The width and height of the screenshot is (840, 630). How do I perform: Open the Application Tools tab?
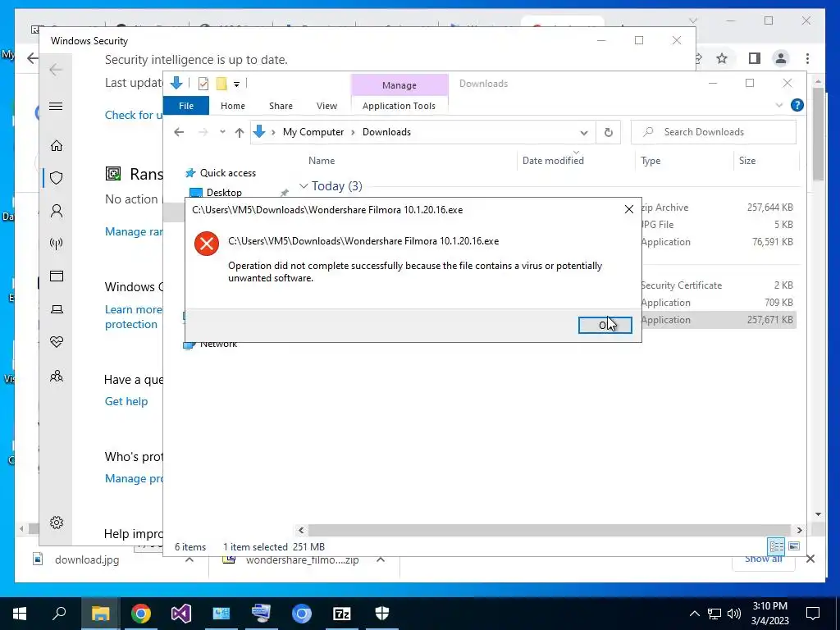pyautogui.click(x=399, y=106)
